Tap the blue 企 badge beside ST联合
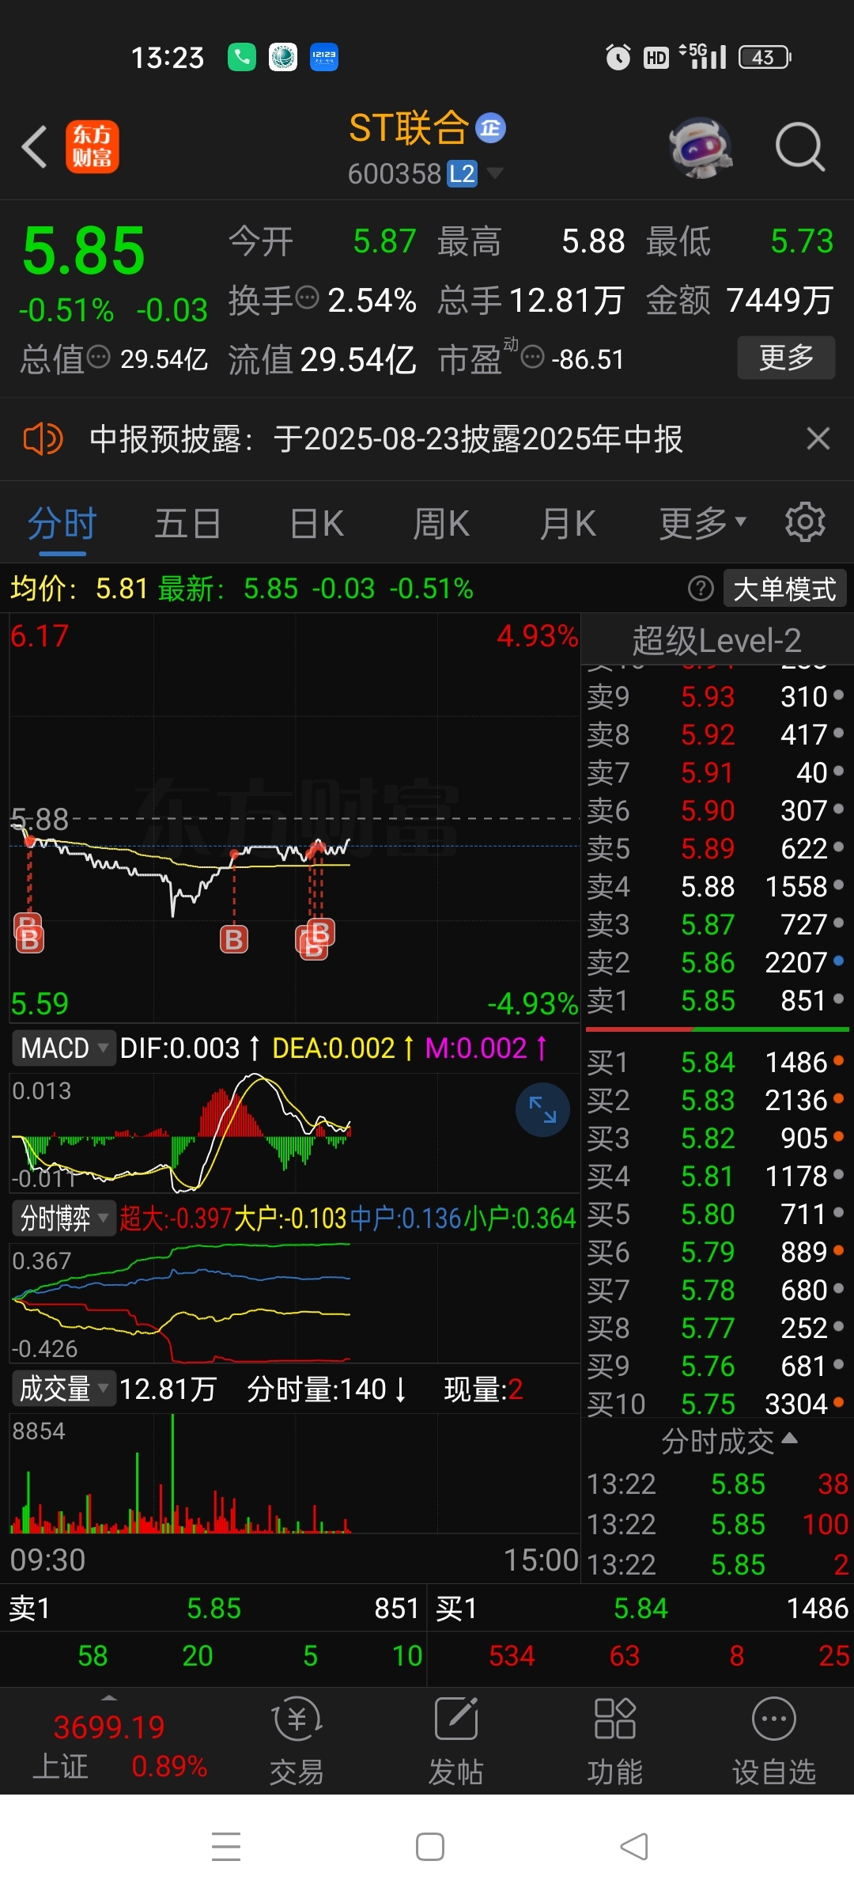 point(491,128)
